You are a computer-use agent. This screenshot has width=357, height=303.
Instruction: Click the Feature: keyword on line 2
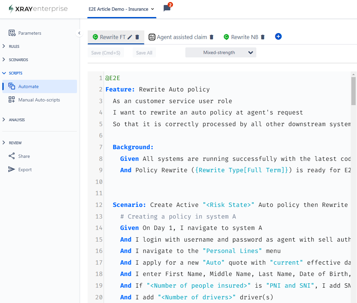(120, 89)
